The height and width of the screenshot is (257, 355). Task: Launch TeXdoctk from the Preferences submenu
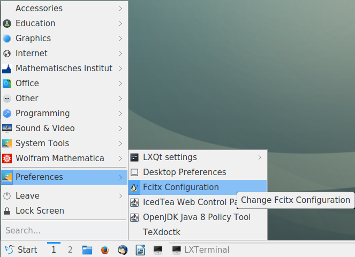198,232
